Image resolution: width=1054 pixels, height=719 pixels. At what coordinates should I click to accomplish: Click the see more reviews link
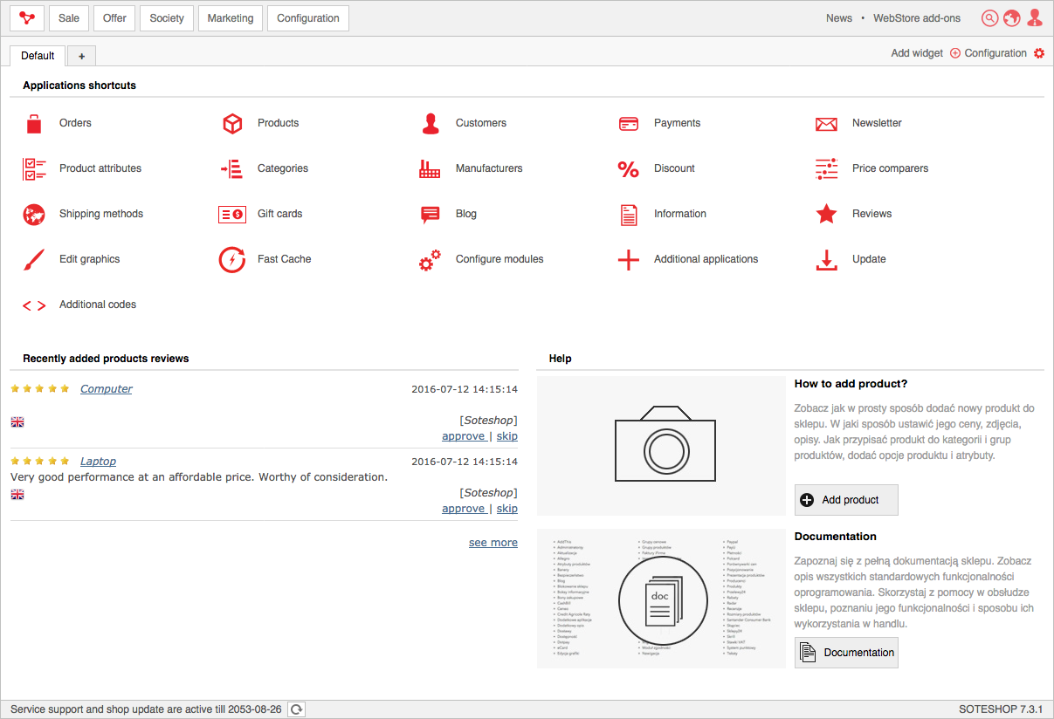point(493,543)
